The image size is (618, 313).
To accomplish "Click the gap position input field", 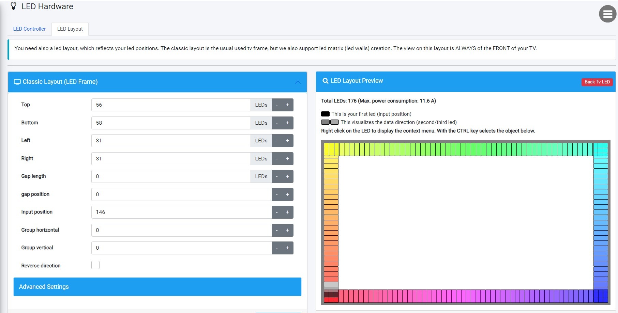I will (181, 194).
